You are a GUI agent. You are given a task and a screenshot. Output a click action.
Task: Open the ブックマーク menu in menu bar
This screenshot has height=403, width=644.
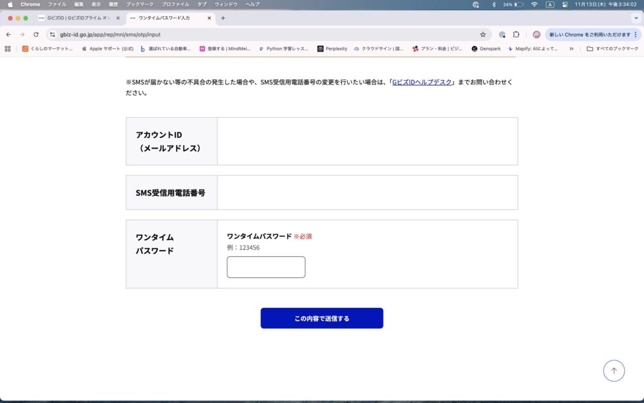tap(140, 4)
